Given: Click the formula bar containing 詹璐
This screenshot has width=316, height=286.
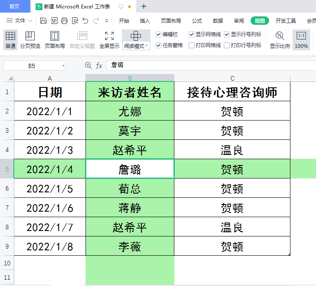Looking at the screenshot, I should 211,66.
